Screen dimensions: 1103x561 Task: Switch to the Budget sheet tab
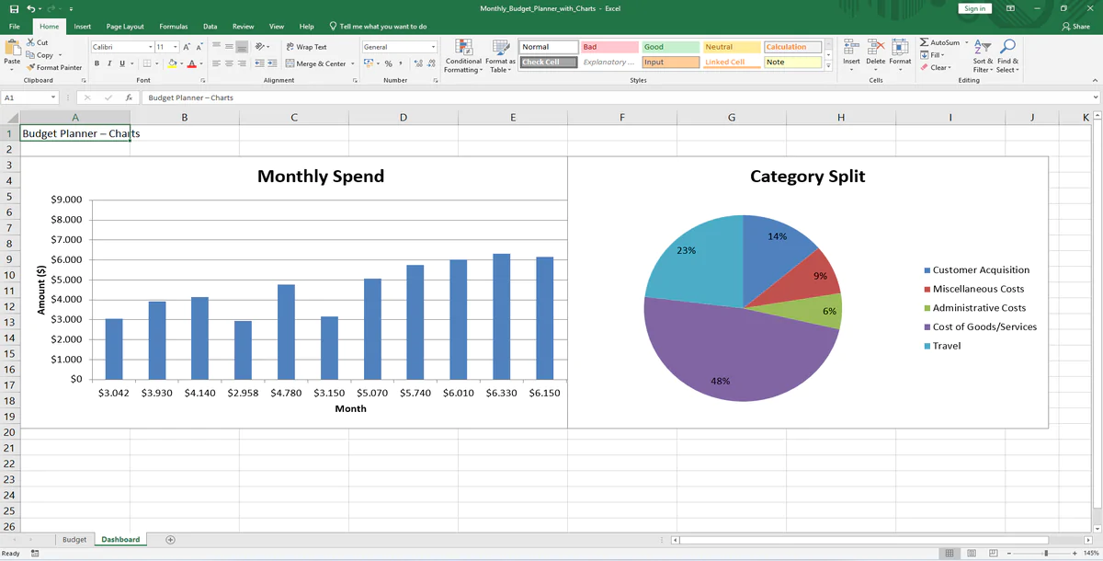(x=74, y=540)
